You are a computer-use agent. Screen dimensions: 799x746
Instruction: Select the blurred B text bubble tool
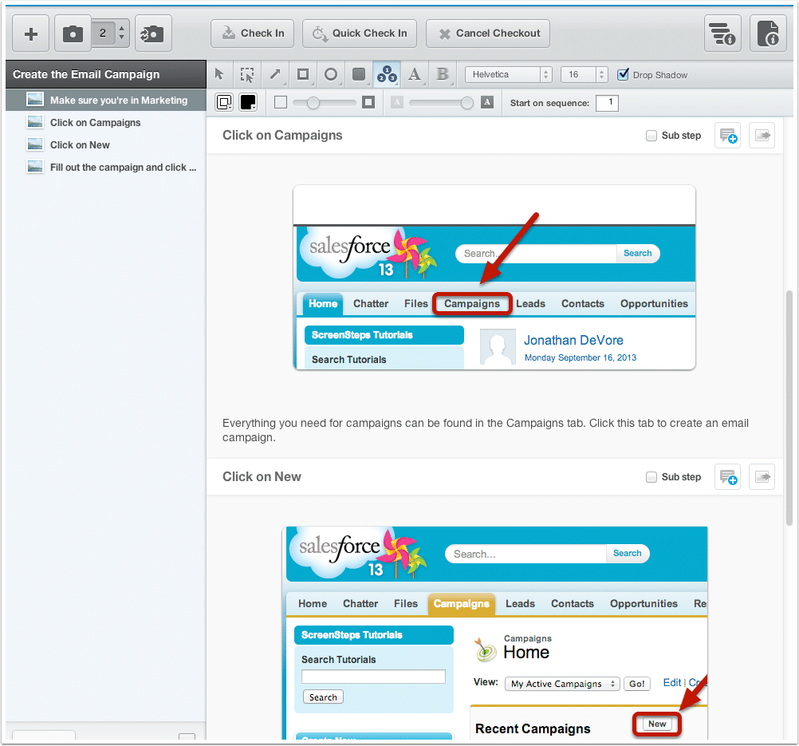click(x=443, y=74)
